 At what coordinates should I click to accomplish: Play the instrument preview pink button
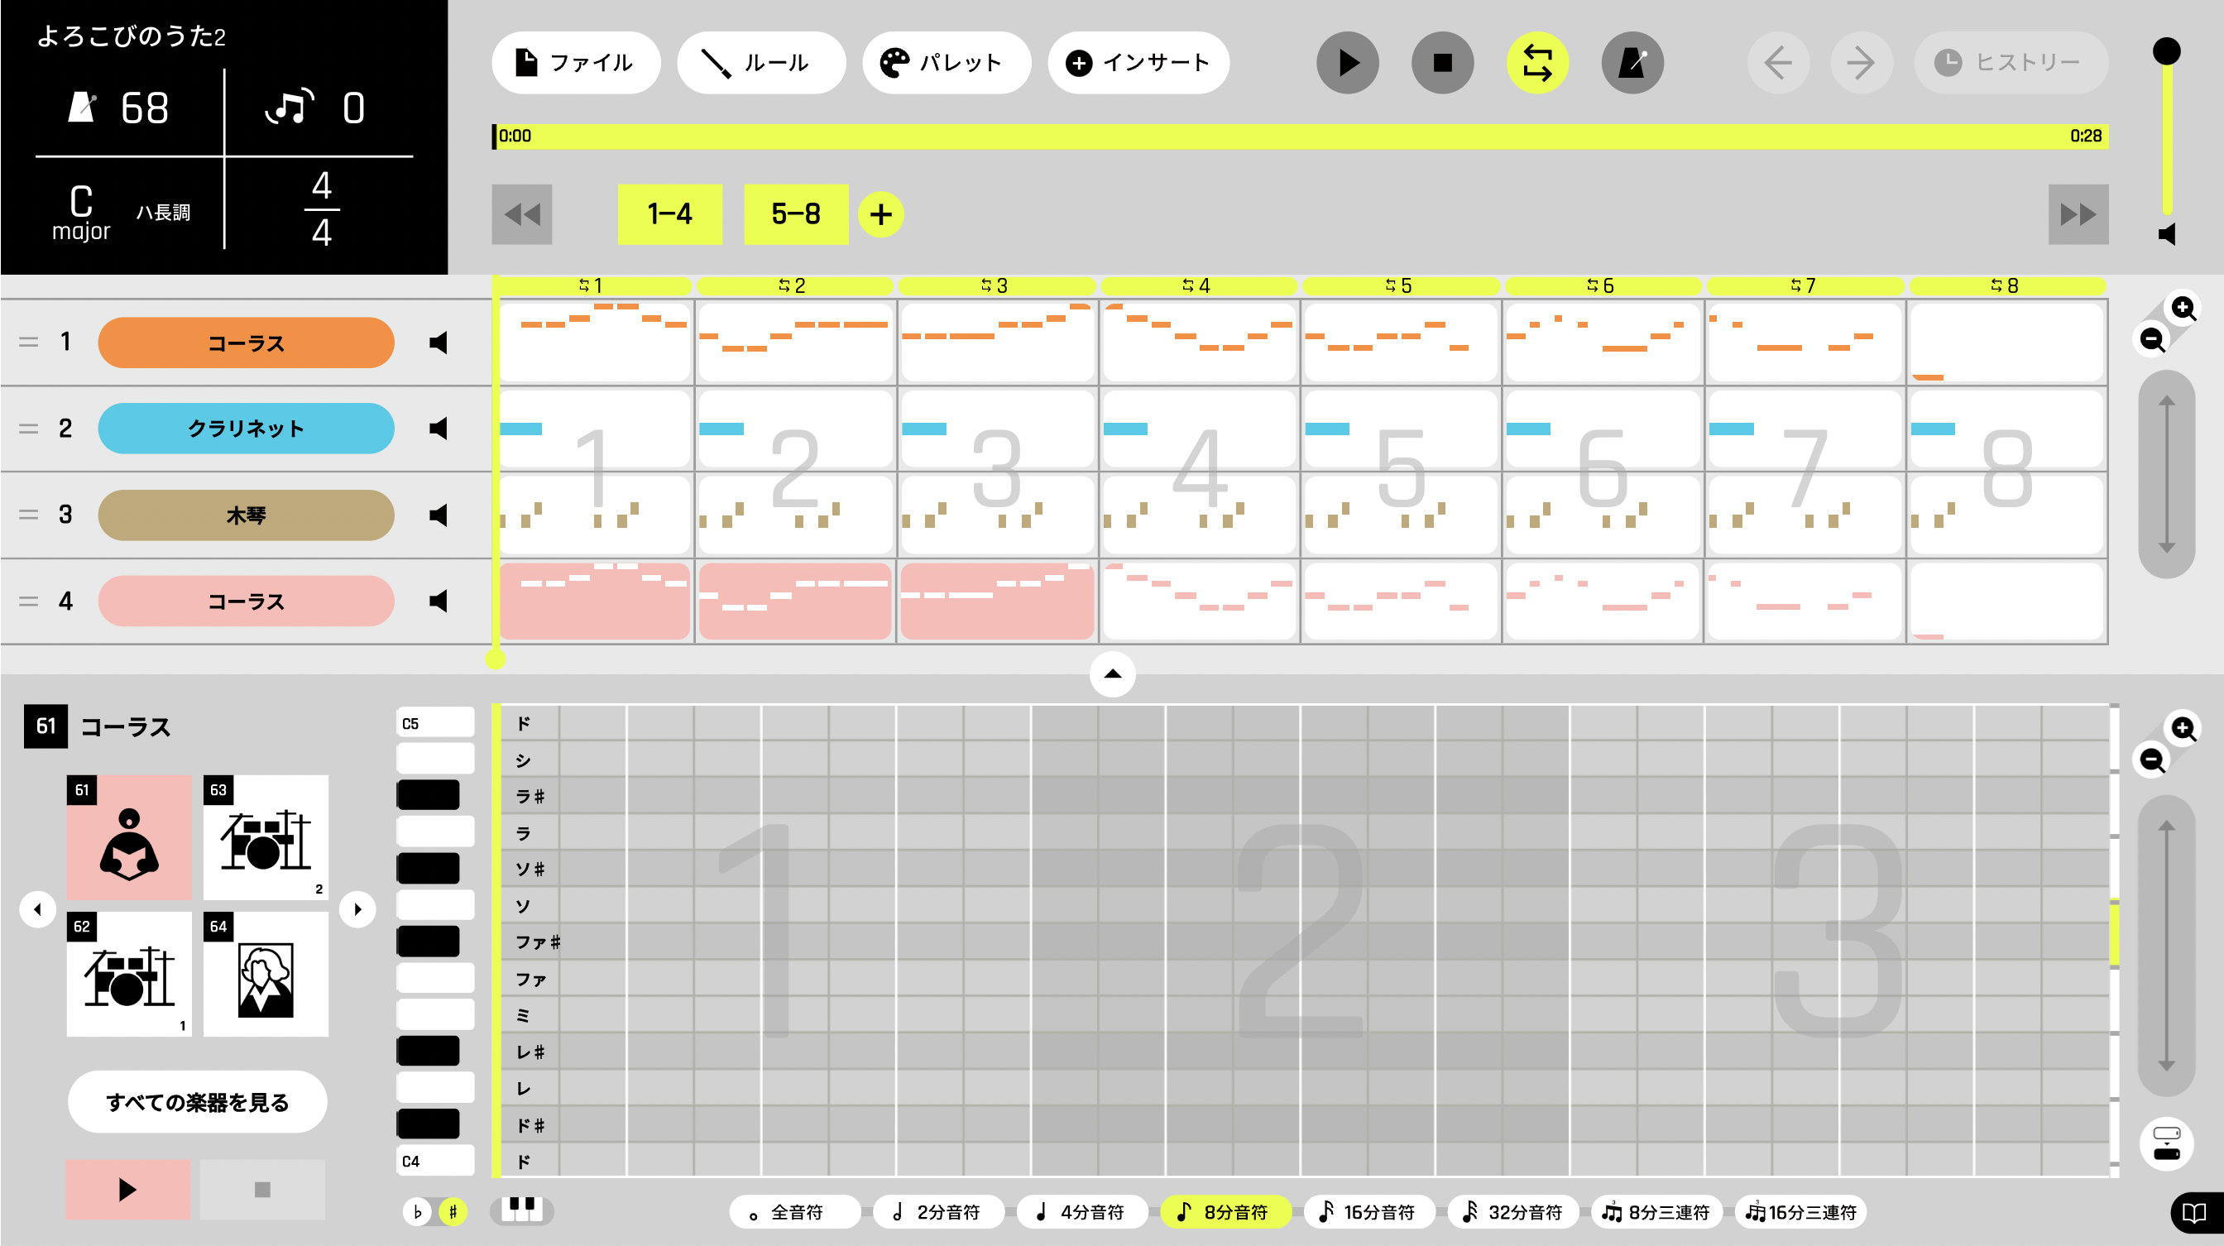[x=127, y=1190]
